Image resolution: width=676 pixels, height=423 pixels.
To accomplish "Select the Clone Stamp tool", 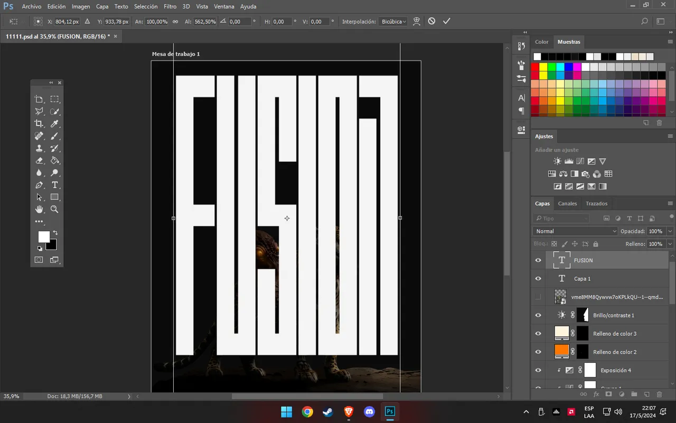I will pos(39,149).
